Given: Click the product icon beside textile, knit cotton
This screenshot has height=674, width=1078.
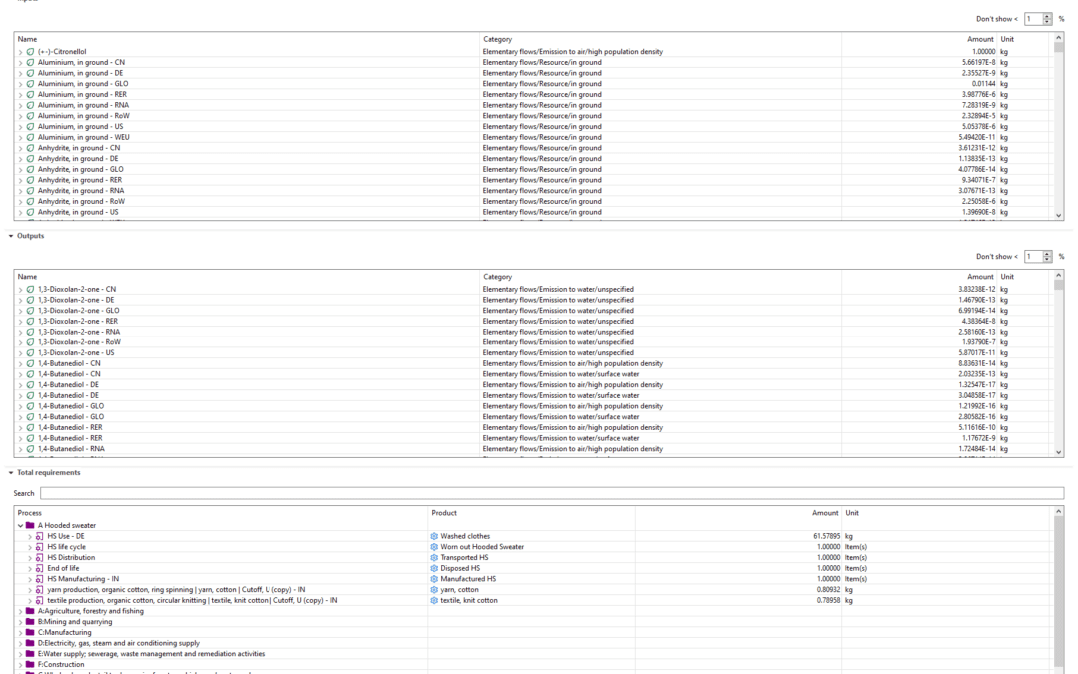Looking at the screenshot, I should pos(434,601).
